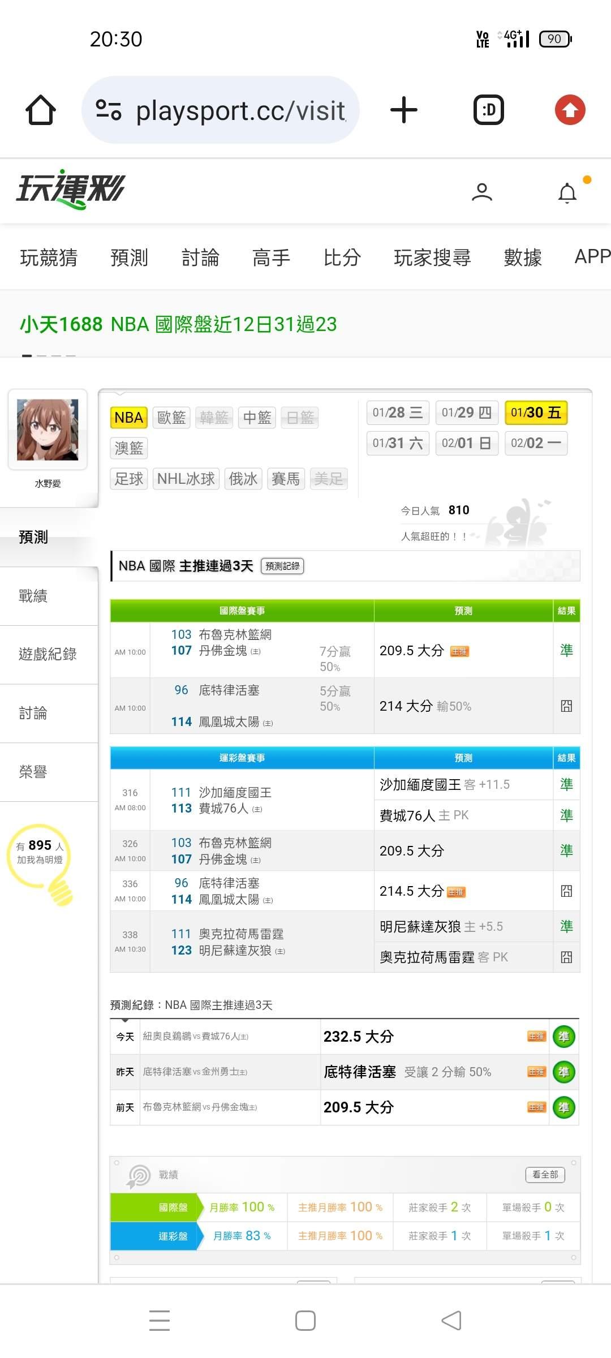This screenshot has height=1358, width=611.
Task: Open the 高手 navigation menu item
Action: click(x=271, y=257)
